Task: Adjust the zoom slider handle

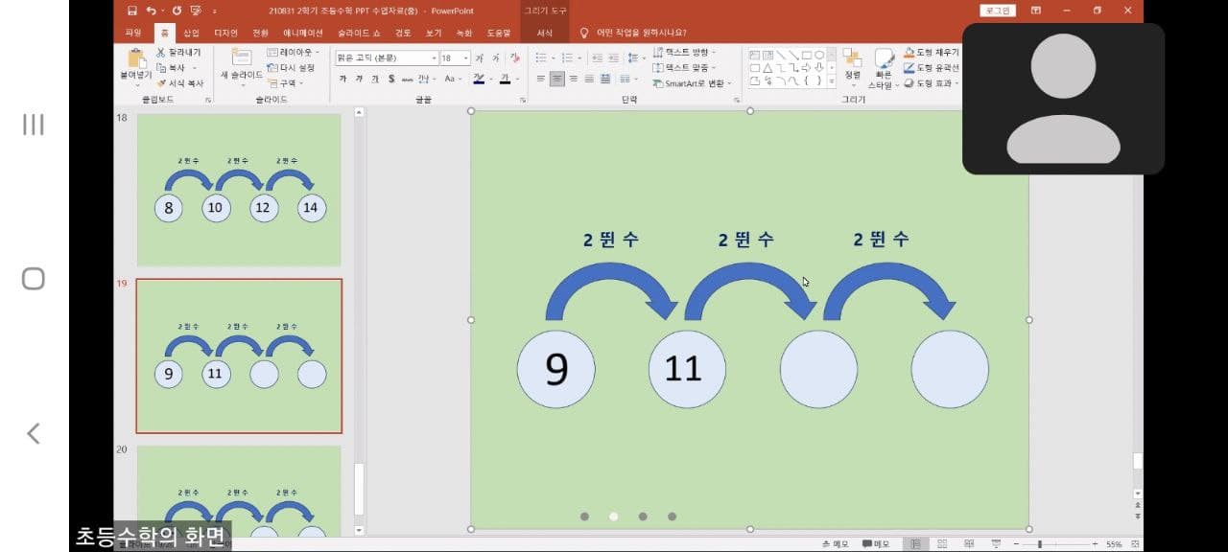Action: click(1040, 543)
